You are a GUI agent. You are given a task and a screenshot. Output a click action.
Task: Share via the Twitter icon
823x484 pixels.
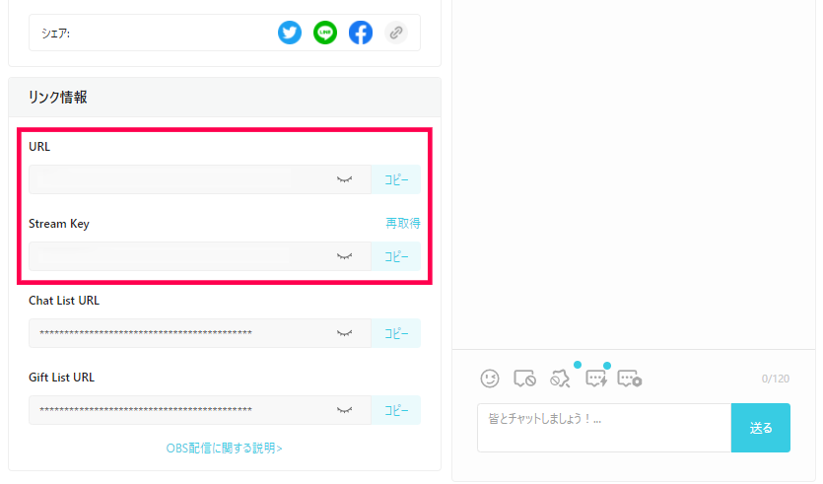point(290,33)
